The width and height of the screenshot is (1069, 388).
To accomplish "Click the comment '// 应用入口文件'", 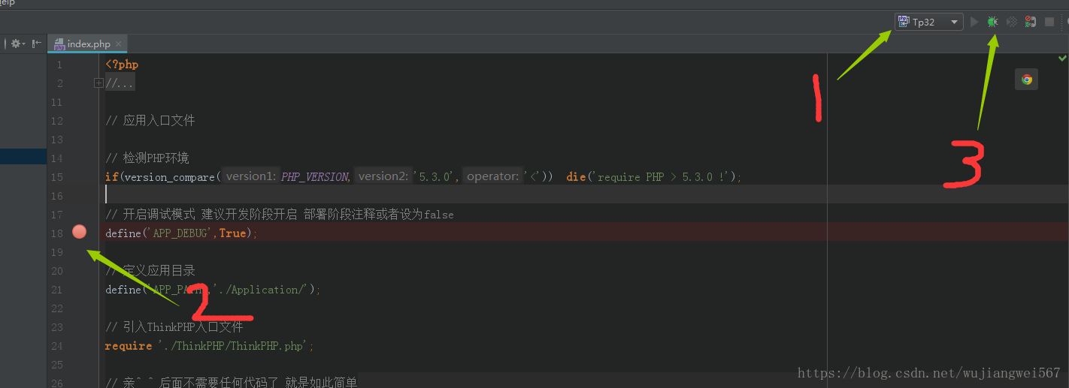I will coord(150,120).
